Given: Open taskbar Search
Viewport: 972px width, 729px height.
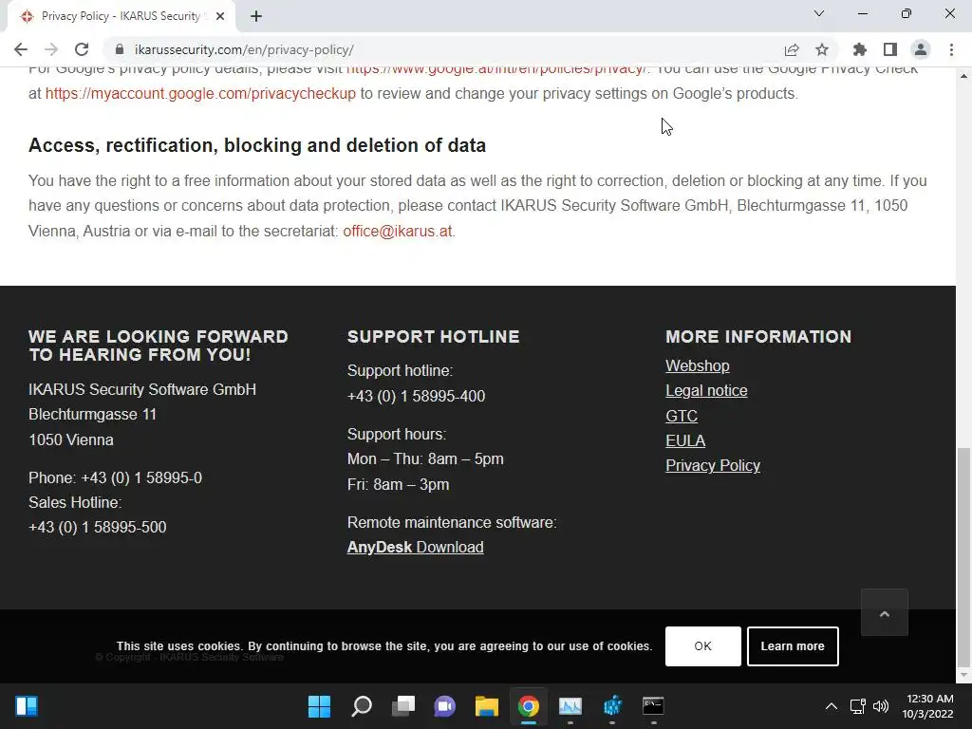Looking at the screenshot, I should (362, 706).
